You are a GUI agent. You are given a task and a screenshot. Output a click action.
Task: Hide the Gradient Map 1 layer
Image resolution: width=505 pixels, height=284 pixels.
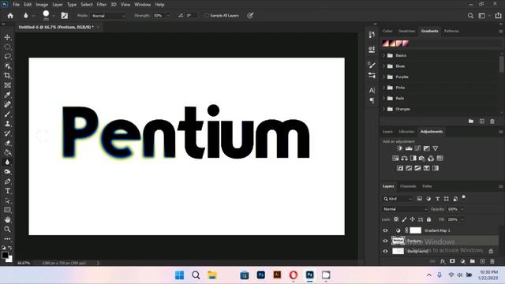tap(385, 230)
